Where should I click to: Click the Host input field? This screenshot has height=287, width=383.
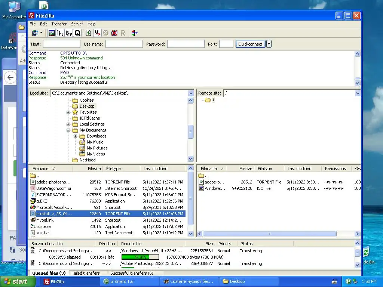62,44
